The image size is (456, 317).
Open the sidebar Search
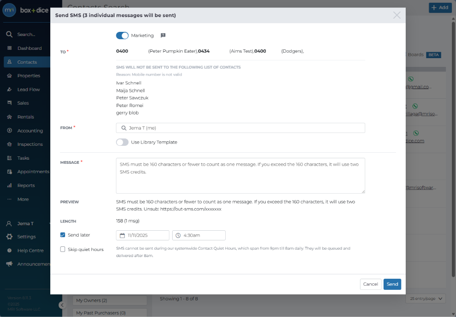click(x=26, y=34)
